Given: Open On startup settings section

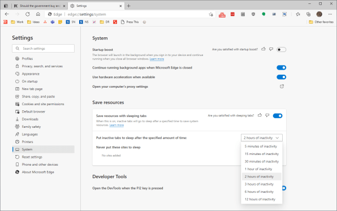Looking at the screenshot, I should point(43,81).
